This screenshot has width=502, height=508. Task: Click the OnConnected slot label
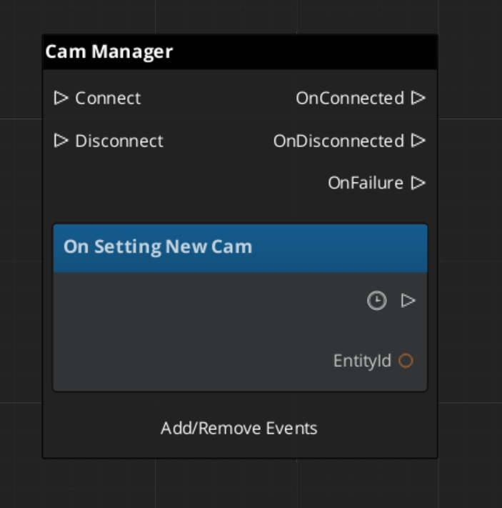[x=350, y=98]
